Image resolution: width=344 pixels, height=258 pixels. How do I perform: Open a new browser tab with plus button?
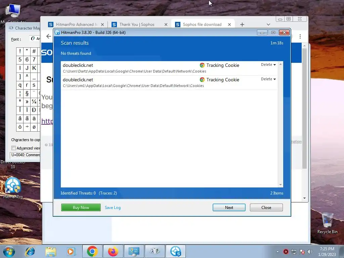(x=242, y=25)
